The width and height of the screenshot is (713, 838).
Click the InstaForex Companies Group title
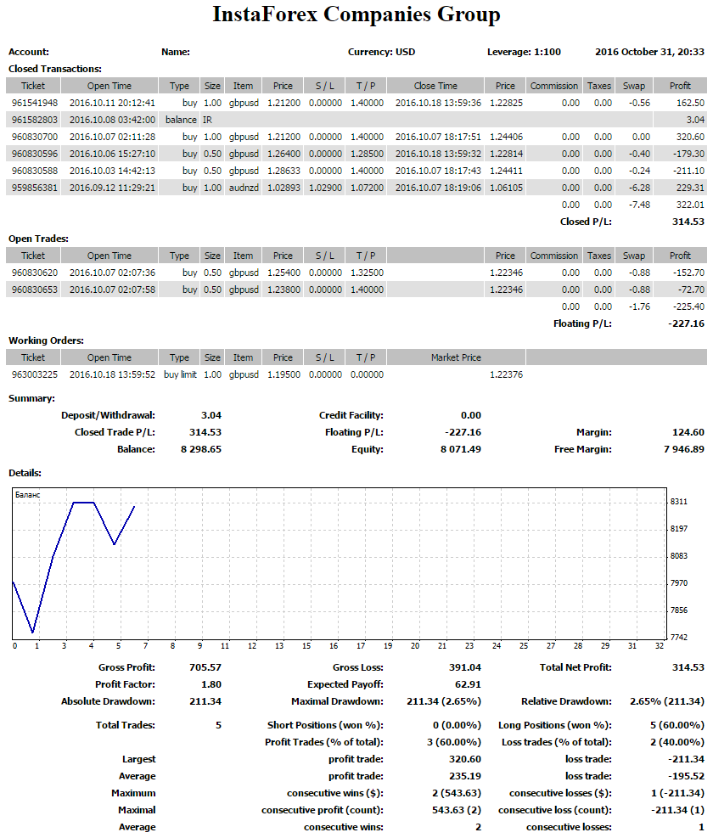[x=356, y=14]
